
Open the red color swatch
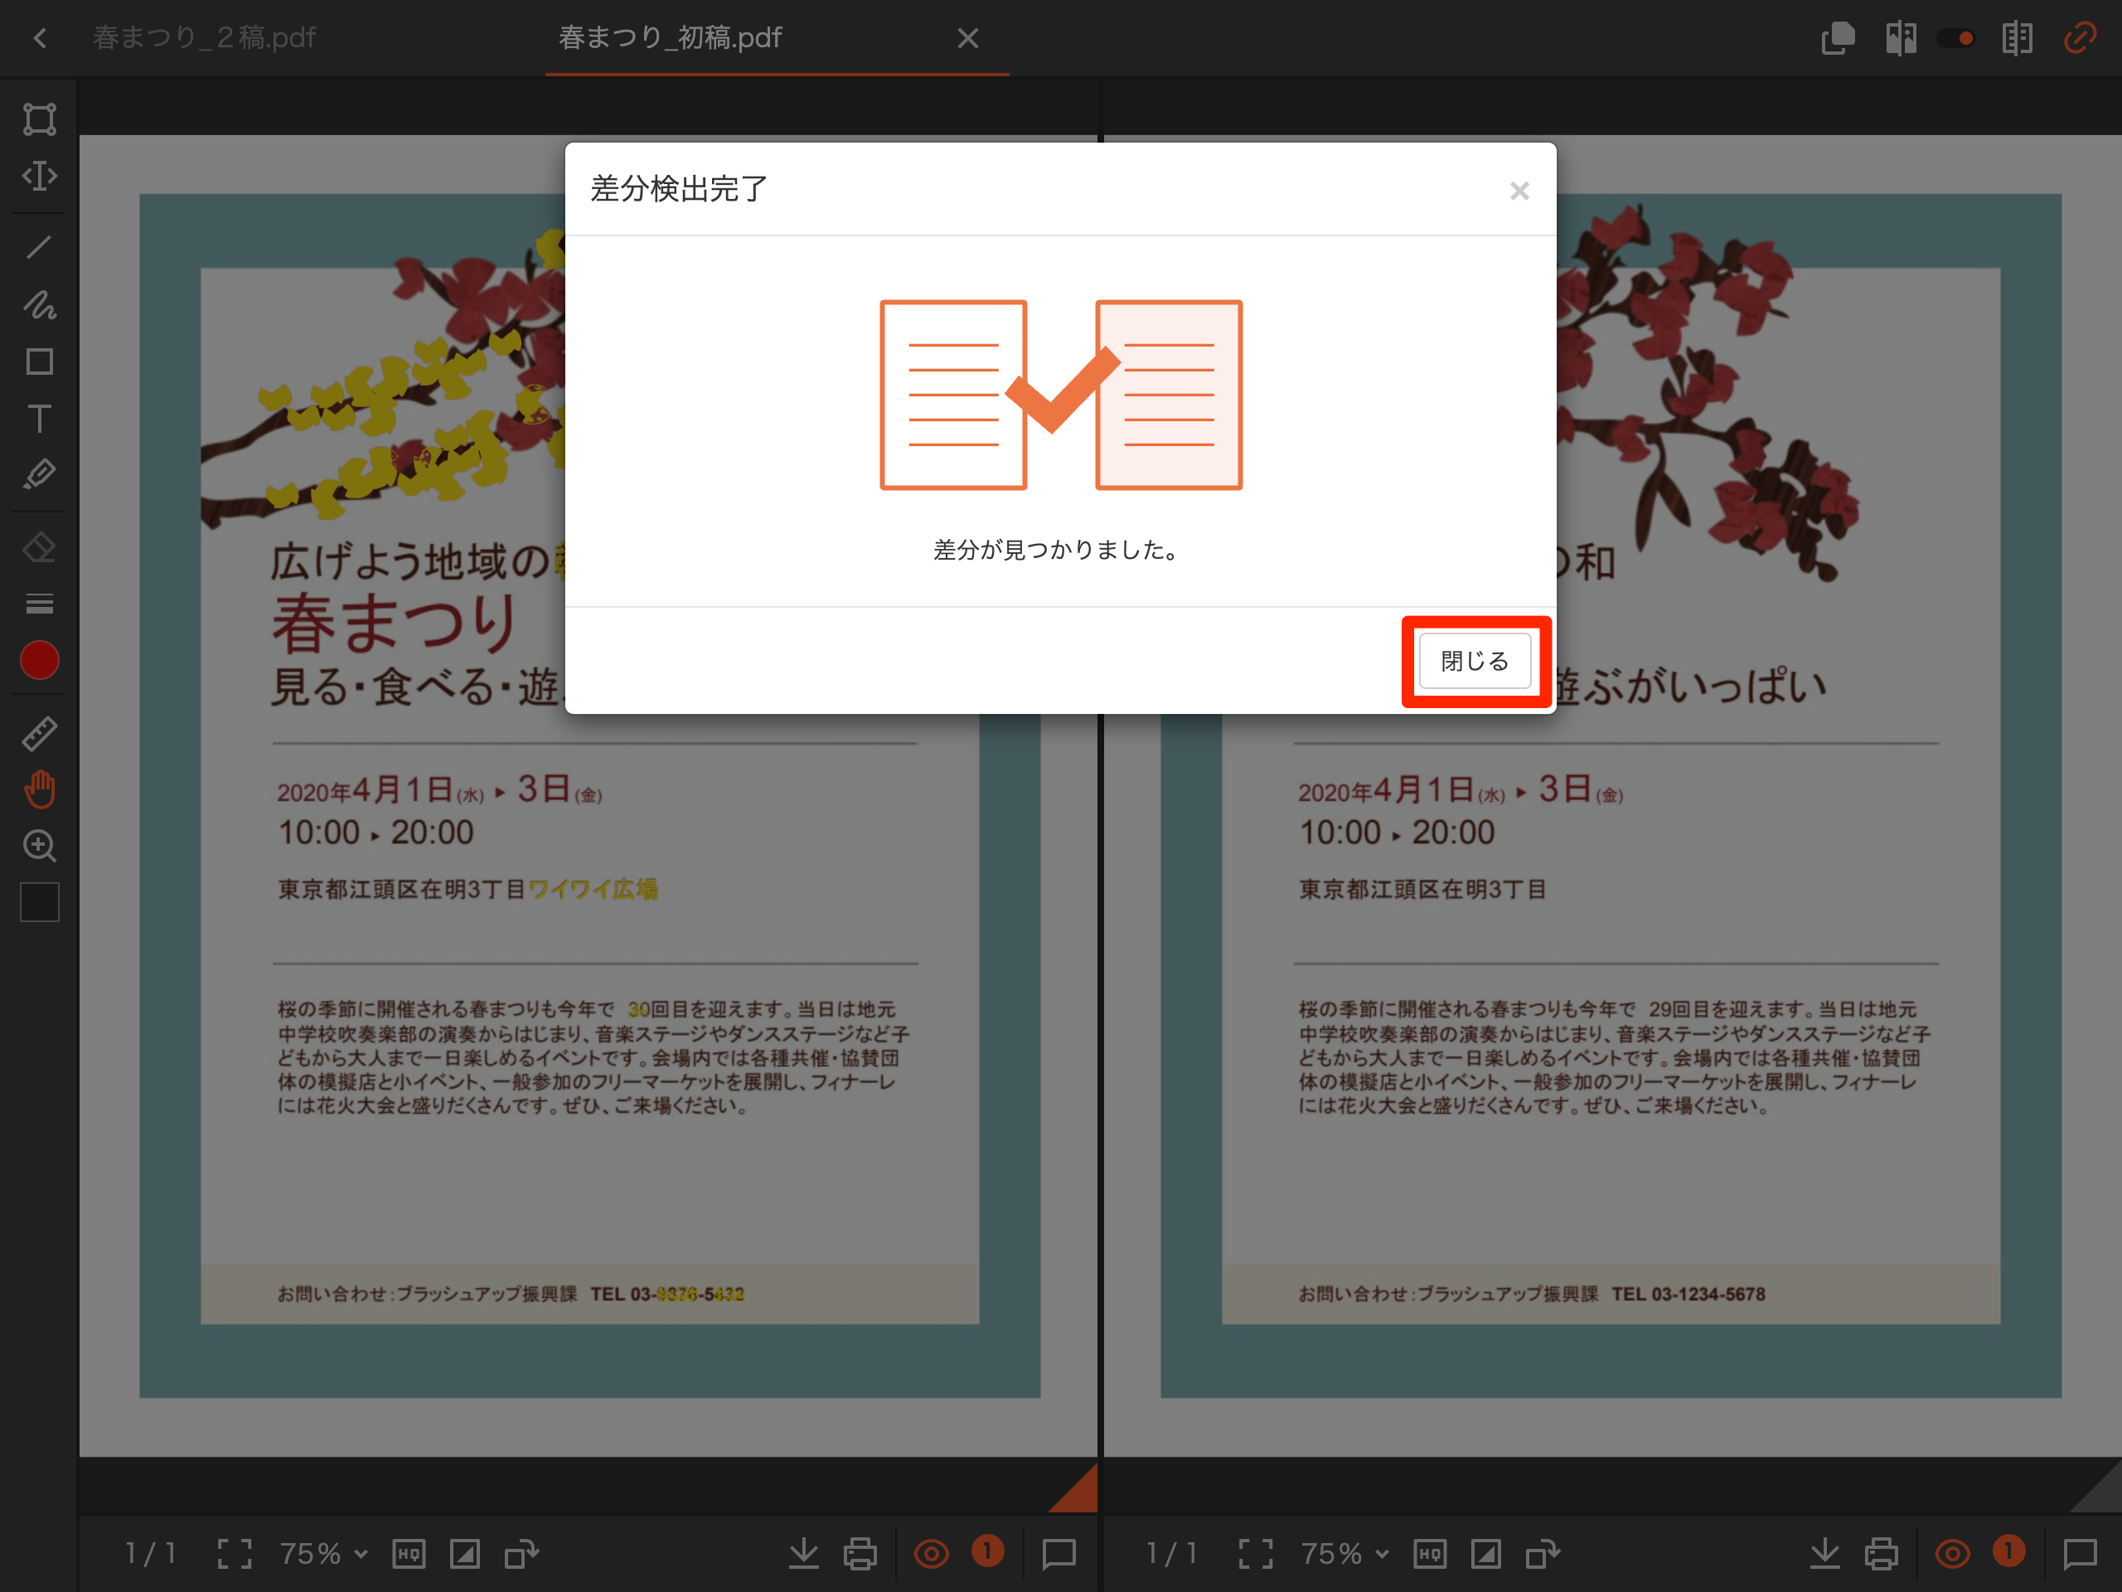pyautogui.click(x=39, y=660)
